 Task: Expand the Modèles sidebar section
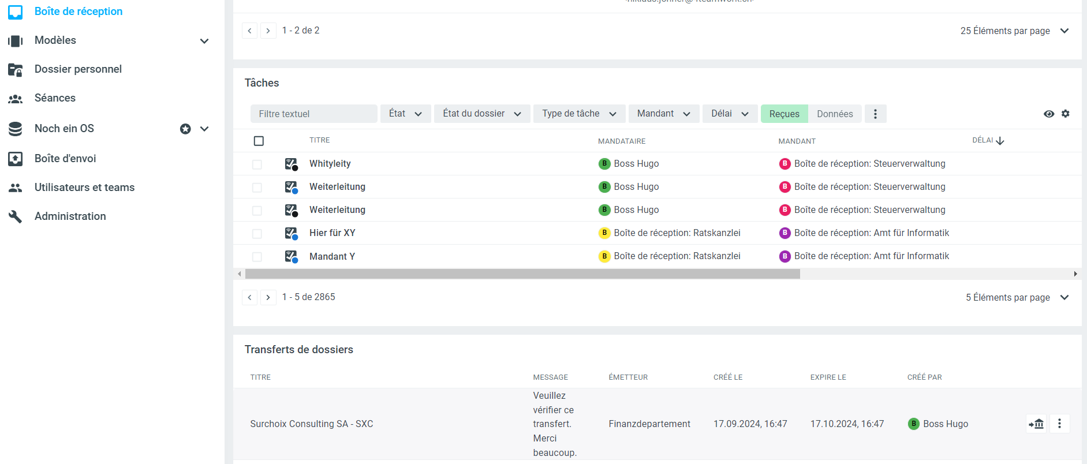tap(204, 41)
